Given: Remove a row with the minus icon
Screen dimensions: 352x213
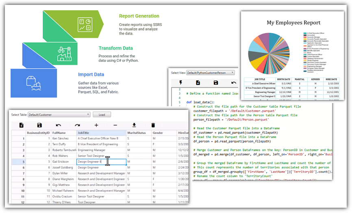Looking at the screenshot, I should (x=115, y=125).
